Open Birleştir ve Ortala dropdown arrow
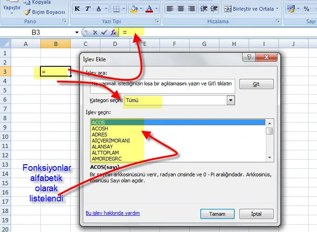 click(x=277, y=8)
